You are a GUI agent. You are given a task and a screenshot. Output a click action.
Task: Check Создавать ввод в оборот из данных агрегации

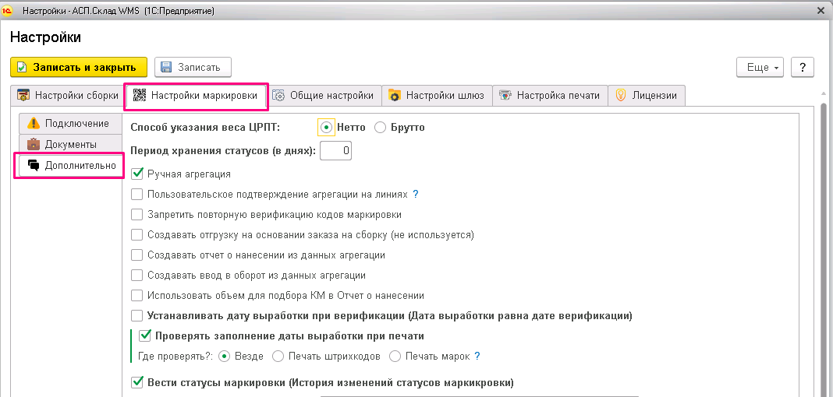click(137, 275)
